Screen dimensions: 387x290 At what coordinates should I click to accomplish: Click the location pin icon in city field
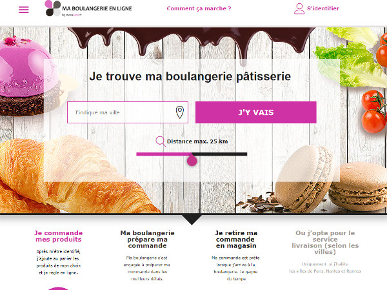[180, 112]
